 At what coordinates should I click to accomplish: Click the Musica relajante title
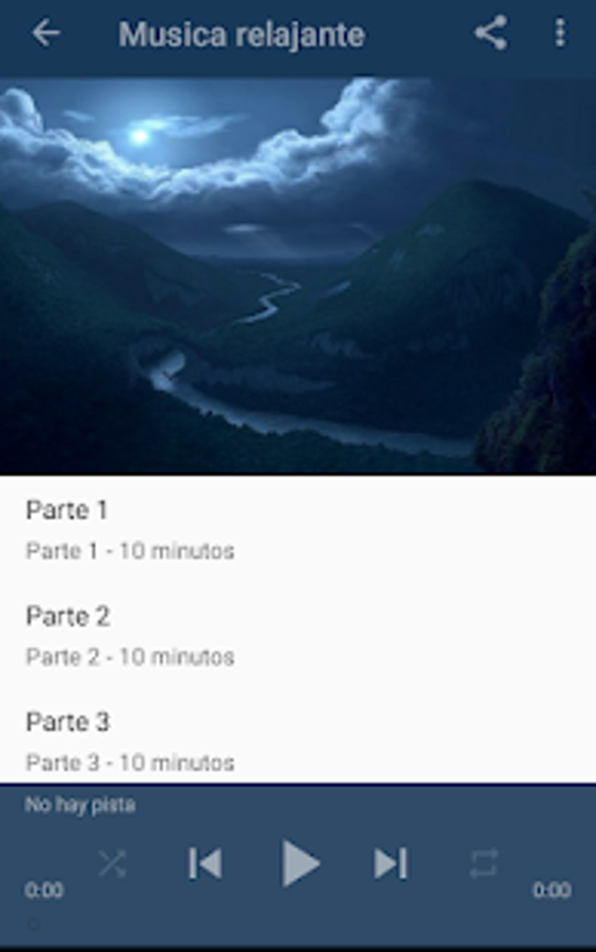coord(242,34)
